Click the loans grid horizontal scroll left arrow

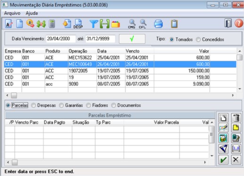pos(7,96)
